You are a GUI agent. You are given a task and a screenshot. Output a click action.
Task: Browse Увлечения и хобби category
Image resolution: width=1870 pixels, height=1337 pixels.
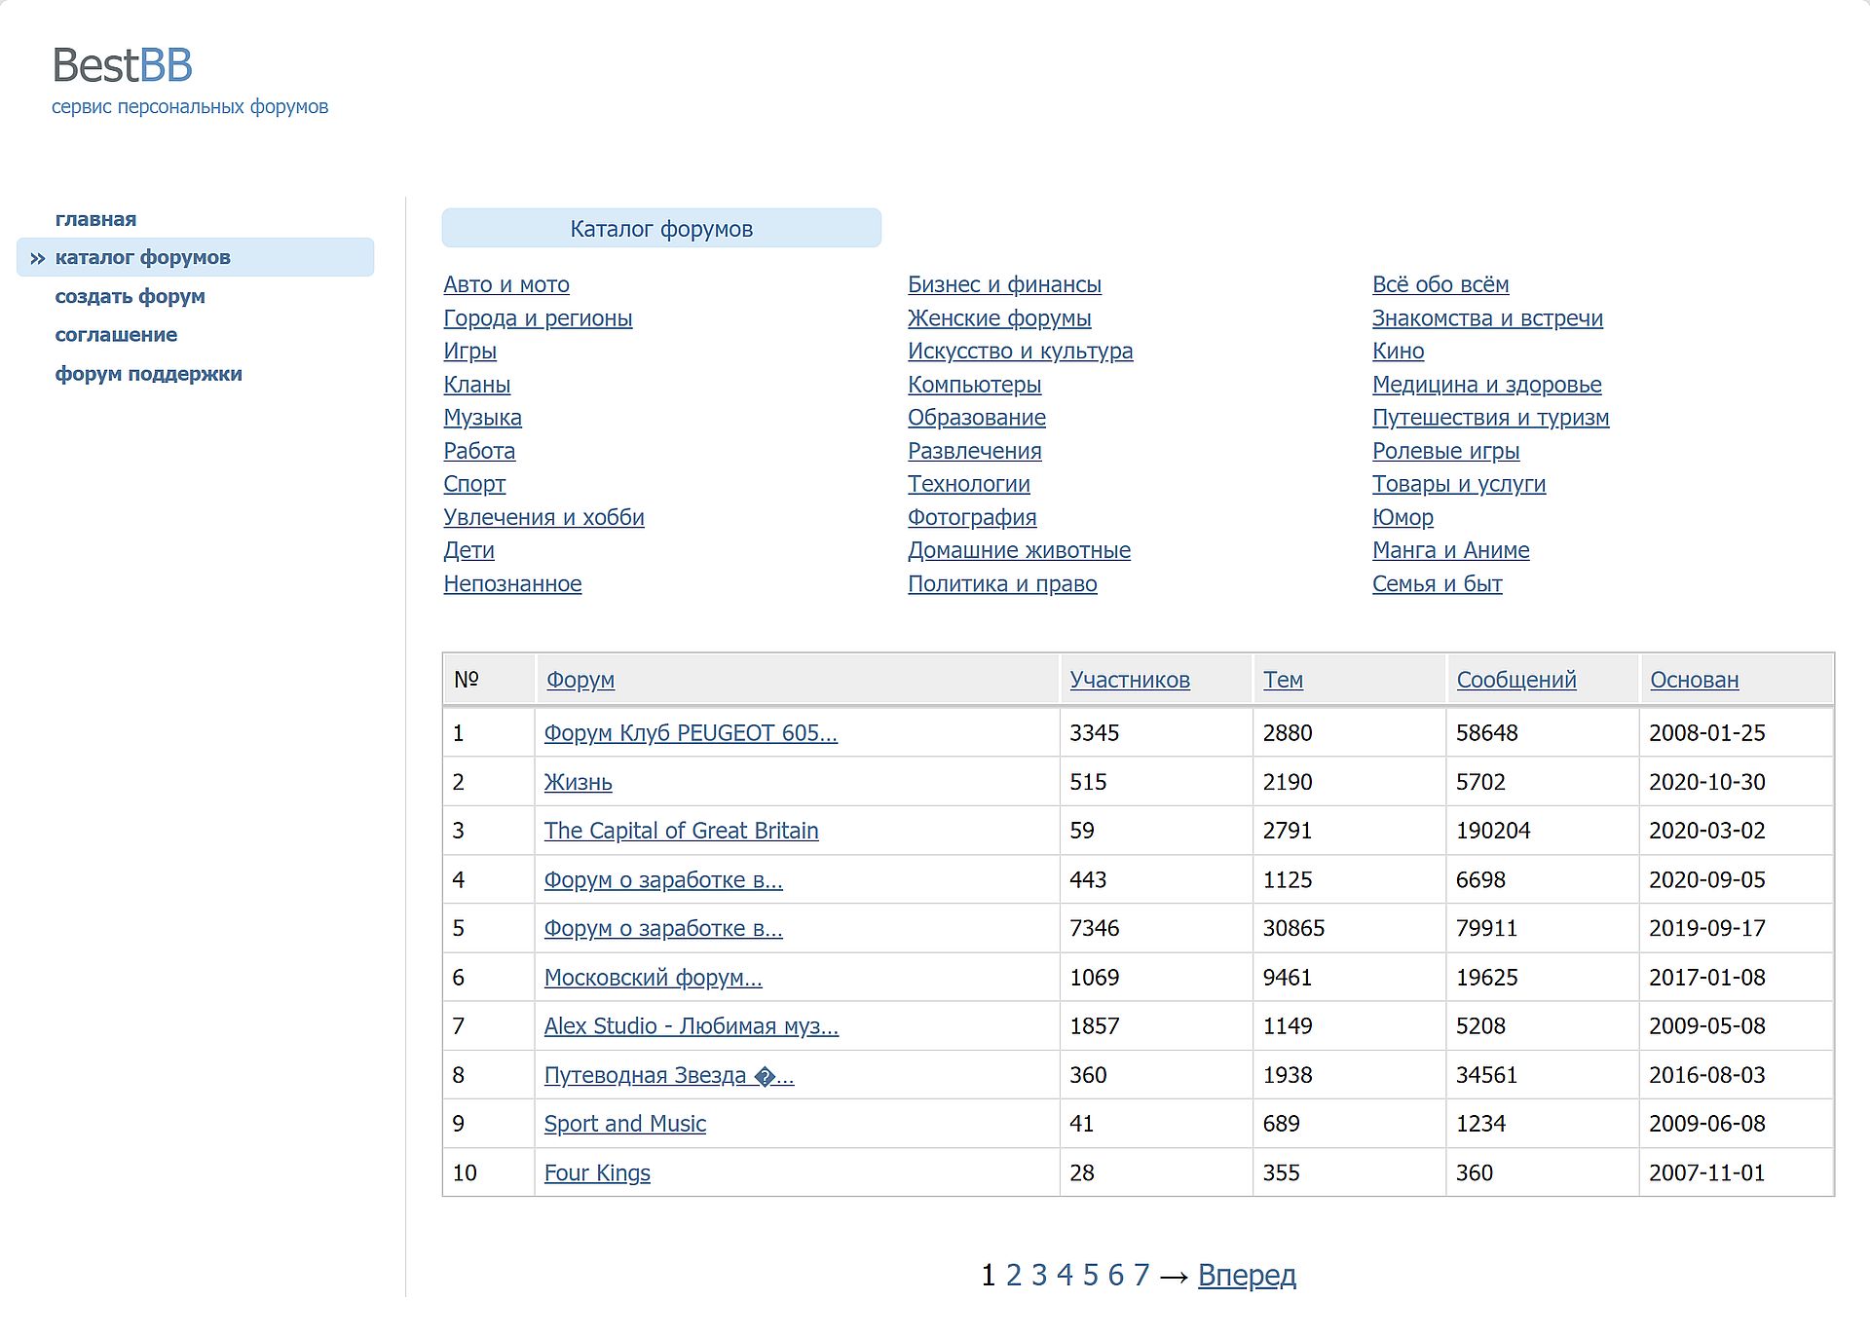click(543, 517)
